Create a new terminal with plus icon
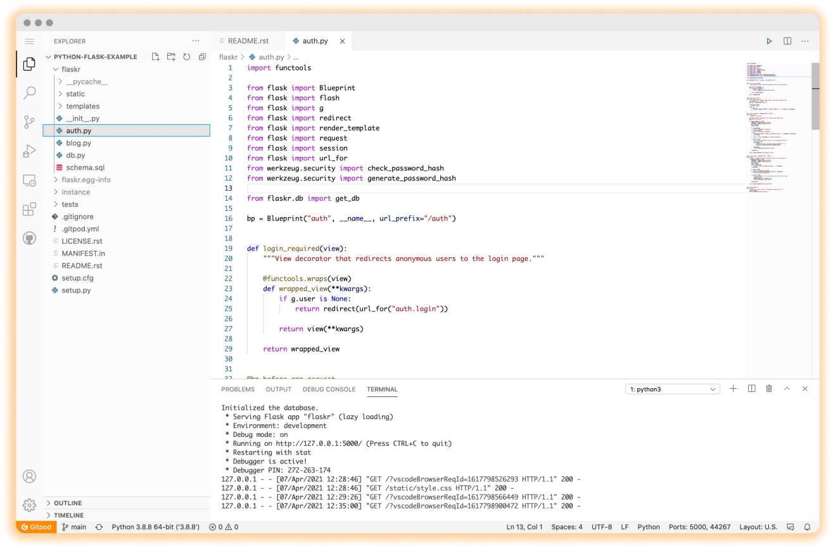This screenshot has height=549, width=833. click(x=734, y=389)
